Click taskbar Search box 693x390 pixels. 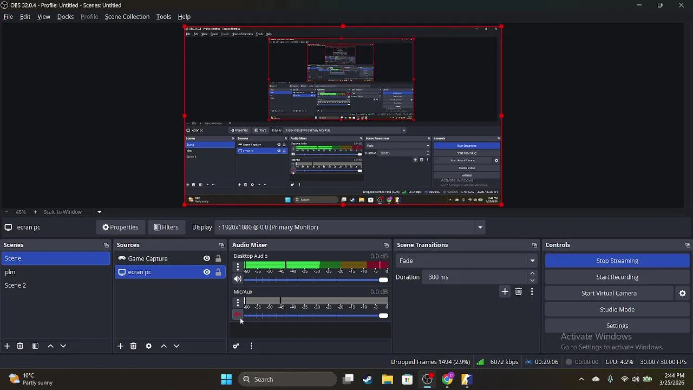point(287,380)
